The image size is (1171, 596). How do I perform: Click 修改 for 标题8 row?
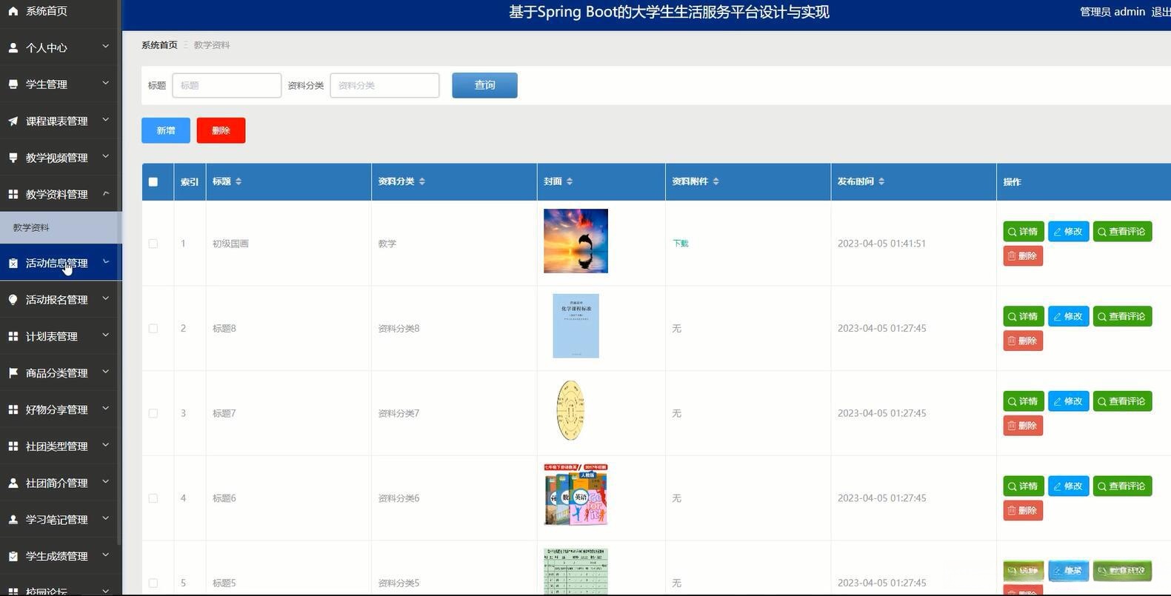coord(1069,317)
